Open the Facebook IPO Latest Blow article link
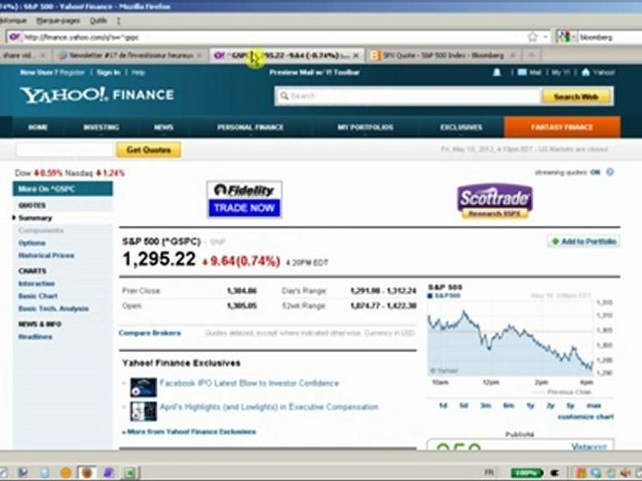This screenshot has height=481, width=642. coord(249,383)
